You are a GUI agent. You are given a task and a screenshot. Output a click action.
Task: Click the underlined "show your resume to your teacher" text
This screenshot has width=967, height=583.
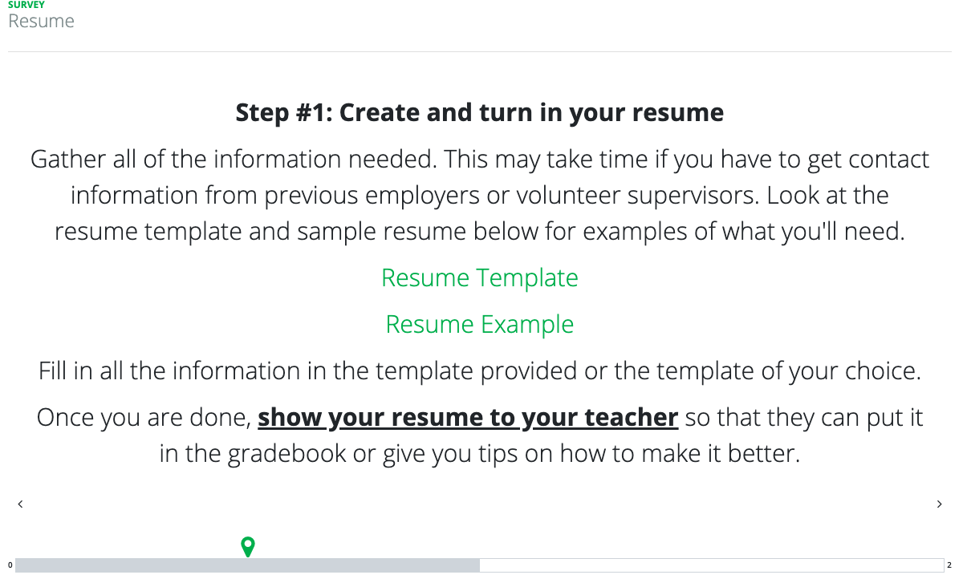coord(468,418)
